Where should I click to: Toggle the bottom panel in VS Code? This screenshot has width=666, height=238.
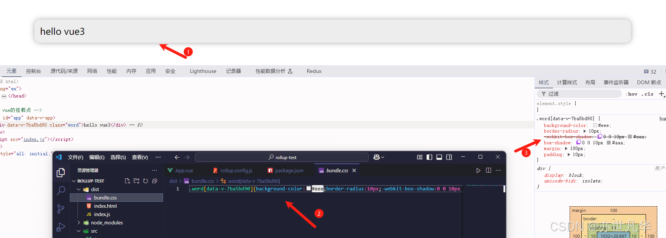point(439,157)
